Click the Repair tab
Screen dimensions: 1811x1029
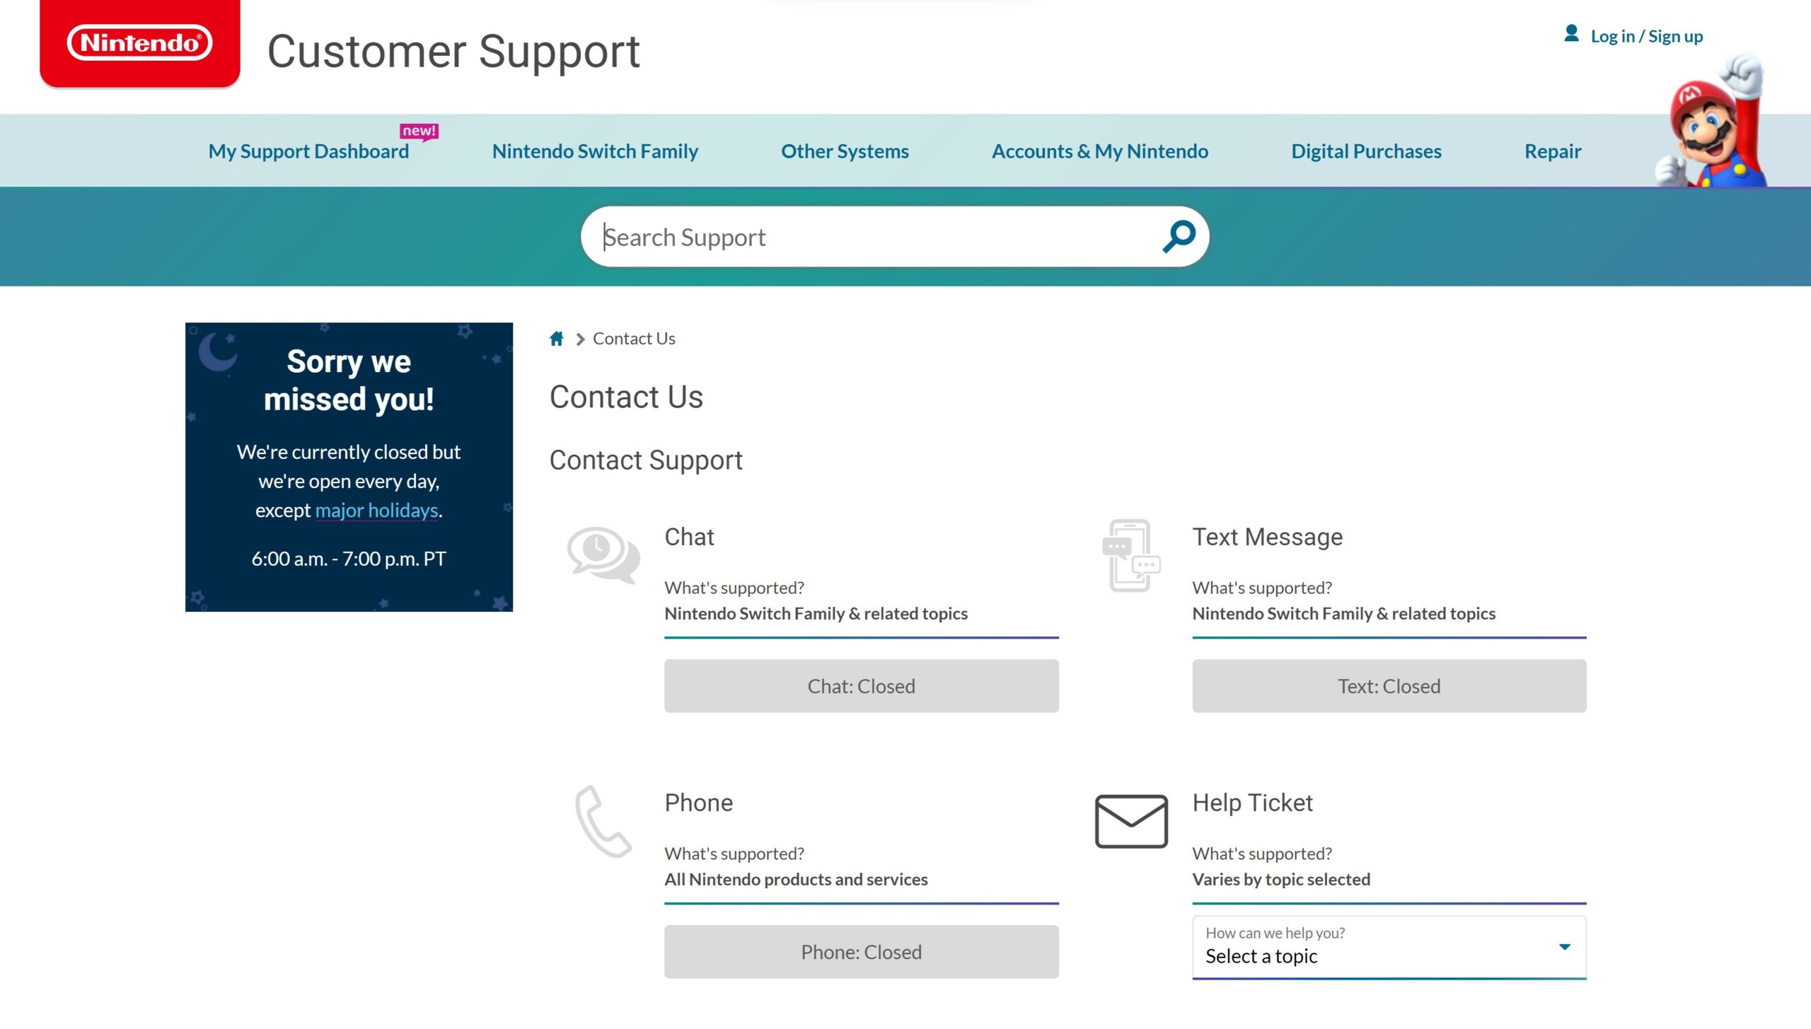point(1552,151)
